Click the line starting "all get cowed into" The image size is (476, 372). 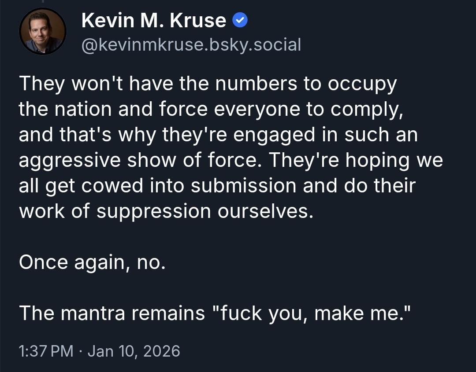[x=217, y=186]
